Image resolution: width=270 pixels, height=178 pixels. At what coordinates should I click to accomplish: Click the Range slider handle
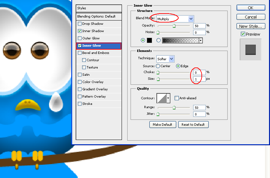click(174, 108)
